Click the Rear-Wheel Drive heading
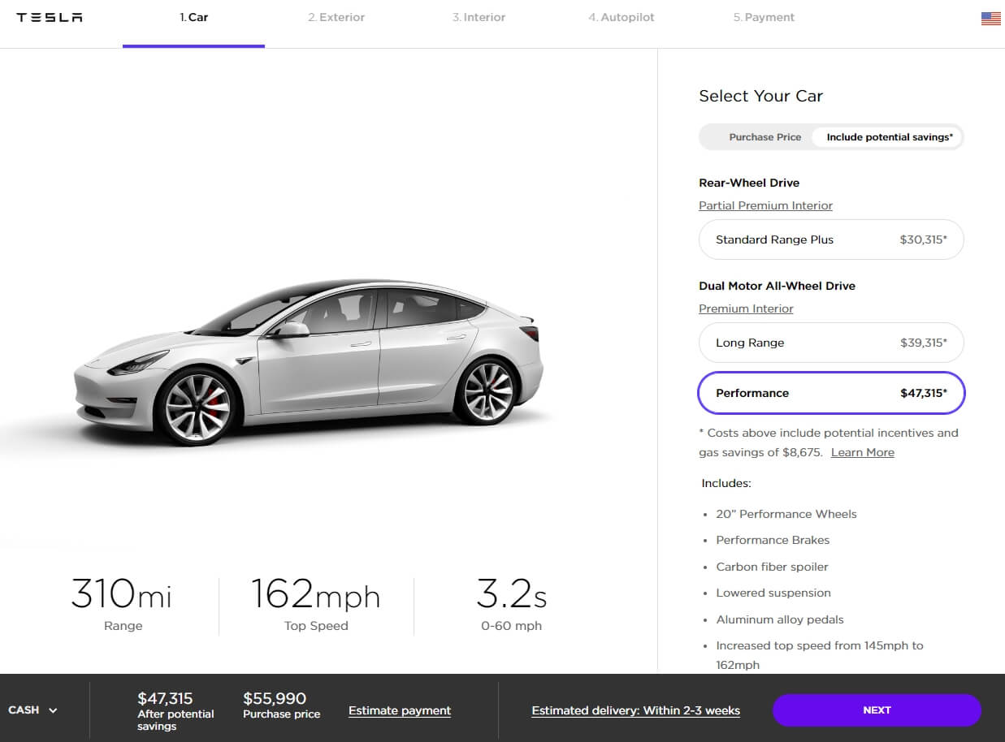This screenshot has height=742, width=1005. pyautogui.click(x=749, y=183)
